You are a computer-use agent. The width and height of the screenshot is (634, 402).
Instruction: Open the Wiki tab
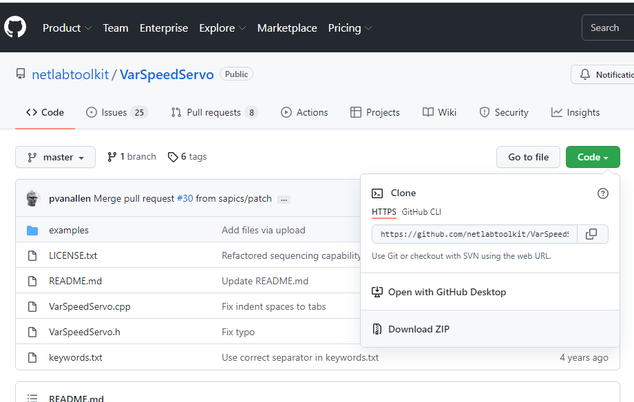(439, 112)
